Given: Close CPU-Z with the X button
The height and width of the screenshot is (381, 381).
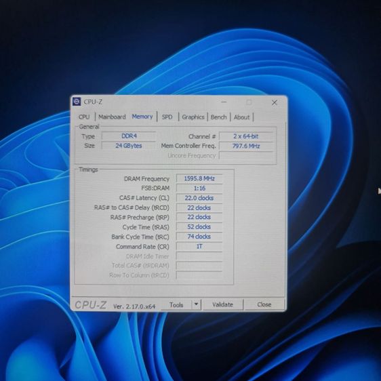Looking at the screenshot, I should pyautogui.click(x=275, y=102).
